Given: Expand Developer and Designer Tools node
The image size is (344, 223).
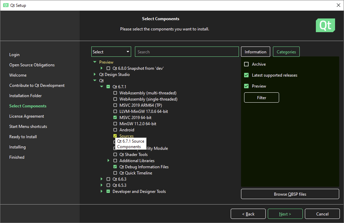Looking at the screenshot, I should 102,192.
